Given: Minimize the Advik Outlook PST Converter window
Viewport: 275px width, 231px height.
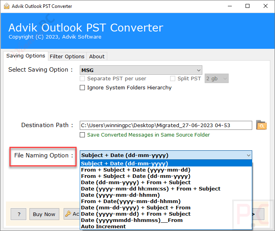Looking at the screenshot, I should [x=230, y=6].
